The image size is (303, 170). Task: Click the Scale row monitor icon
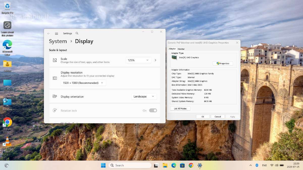[55, 60]
